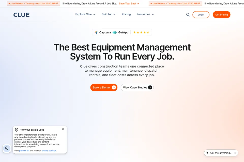Click View Case Studies button
The height and width of the screenshot is (162, 244).
(137, 87)
